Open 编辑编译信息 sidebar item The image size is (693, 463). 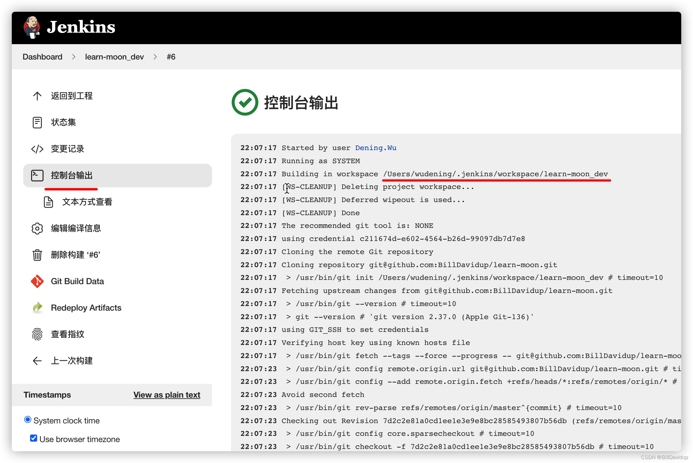(x=76, y=228)
